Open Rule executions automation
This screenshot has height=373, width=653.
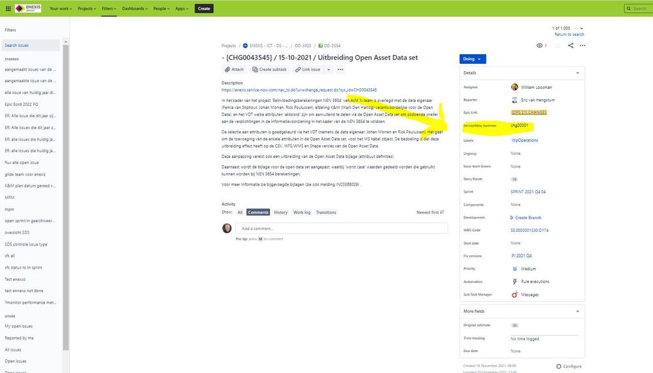(x=531, y=282)
